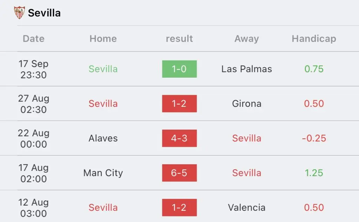Open the 1-2 result against Girona
Viewport: 359px width, 222px height.
click(x=179, y=104)
